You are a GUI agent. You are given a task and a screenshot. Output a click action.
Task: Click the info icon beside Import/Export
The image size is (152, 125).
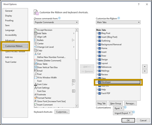pyautogui.click(x=134, y=112)
